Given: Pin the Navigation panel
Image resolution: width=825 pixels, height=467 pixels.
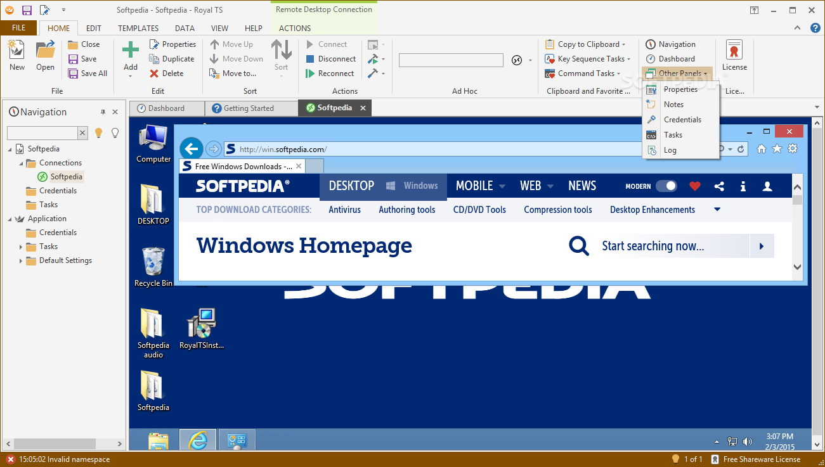Looking at the screenshot, I should coord(103,112).
